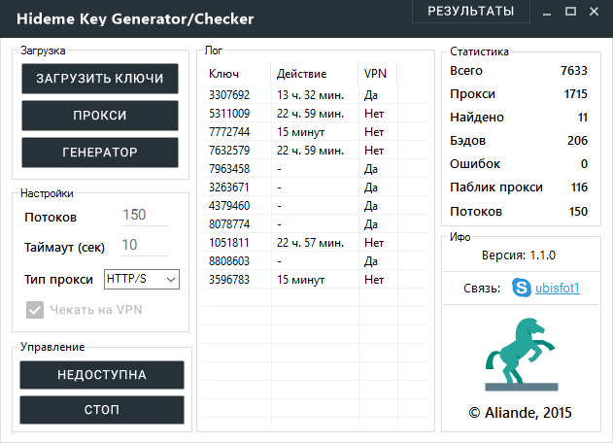613x443 pixels.
Task: Sort log by VPN column header
Action: click(375, 74)
